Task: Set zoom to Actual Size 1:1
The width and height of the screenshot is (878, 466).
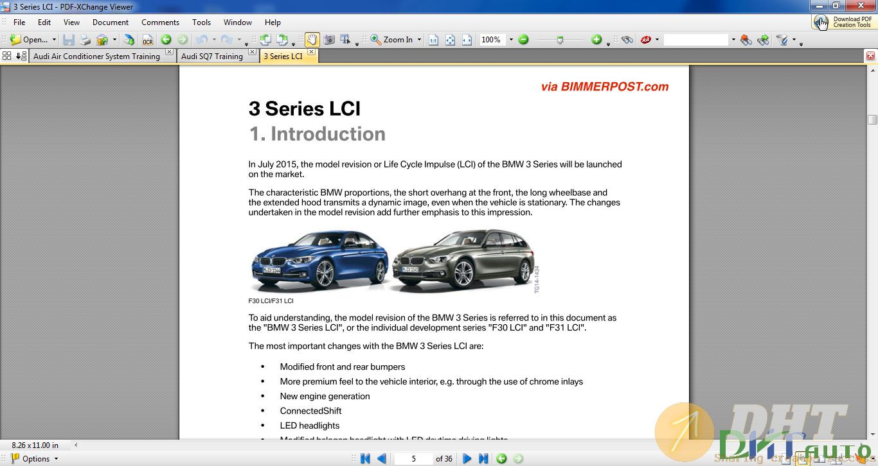Action: 433,40
